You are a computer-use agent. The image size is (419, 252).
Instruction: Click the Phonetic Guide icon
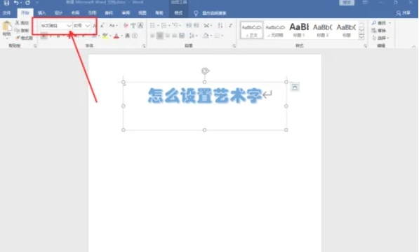point(133,26)
